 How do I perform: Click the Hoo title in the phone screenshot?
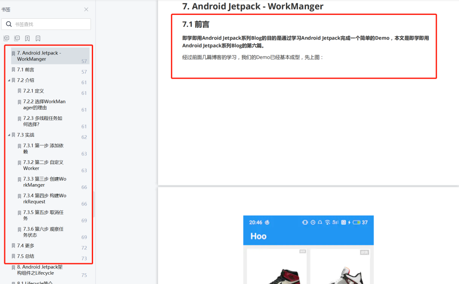(x=258, y=236)
